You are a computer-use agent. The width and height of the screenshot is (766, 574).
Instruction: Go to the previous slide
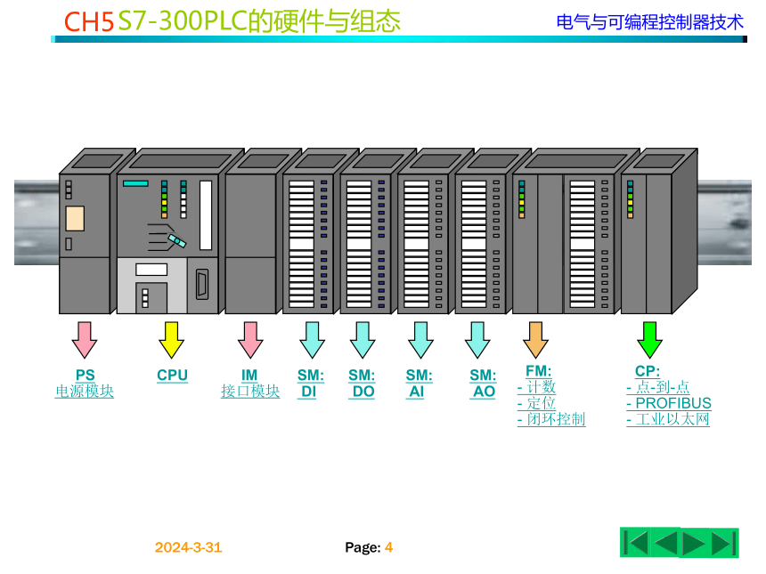coord(664,543)
